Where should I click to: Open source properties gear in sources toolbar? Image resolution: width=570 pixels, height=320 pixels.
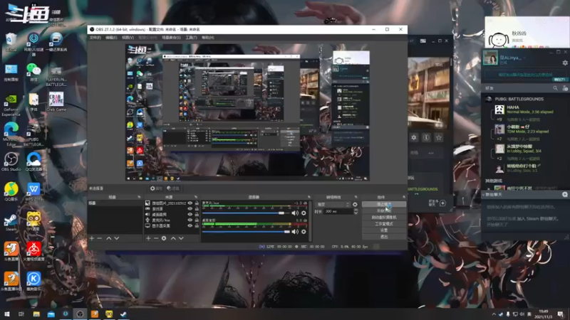pos(164,238)
